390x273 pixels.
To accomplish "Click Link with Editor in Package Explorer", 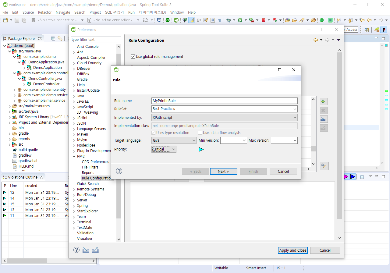I will click(60, 38).
